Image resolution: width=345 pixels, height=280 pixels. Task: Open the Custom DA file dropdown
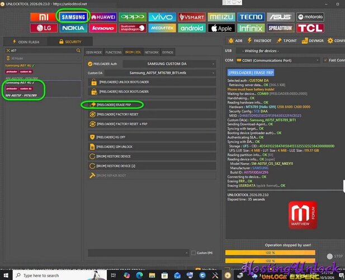(160, 73)
